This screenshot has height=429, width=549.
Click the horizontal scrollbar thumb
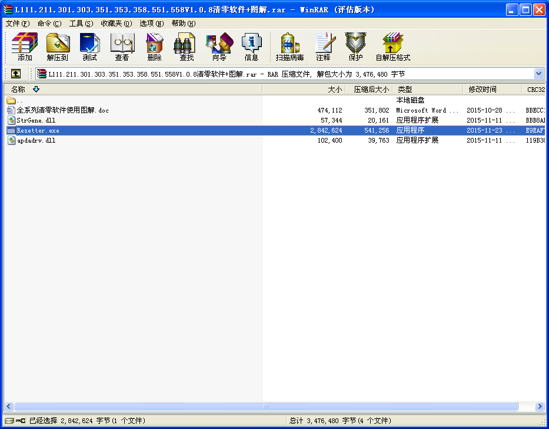(266, 406)
